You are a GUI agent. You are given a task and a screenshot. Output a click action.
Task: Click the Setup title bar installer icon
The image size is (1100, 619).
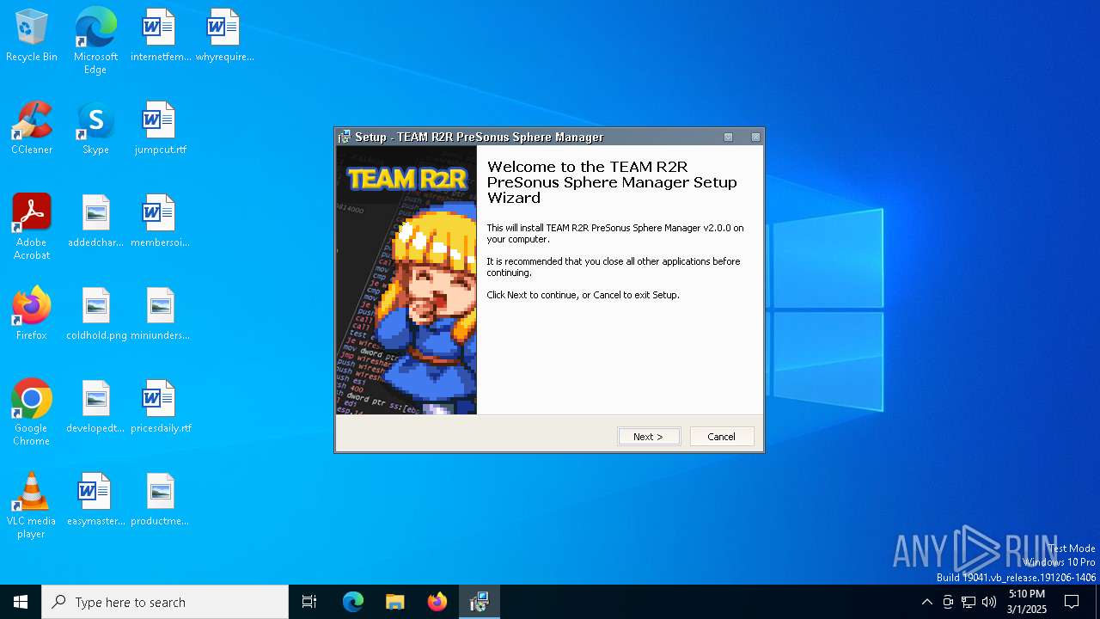click(x=345, y=138)
